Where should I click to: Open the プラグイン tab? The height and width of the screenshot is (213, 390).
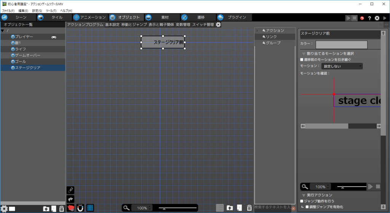click(x=234, y=17)
